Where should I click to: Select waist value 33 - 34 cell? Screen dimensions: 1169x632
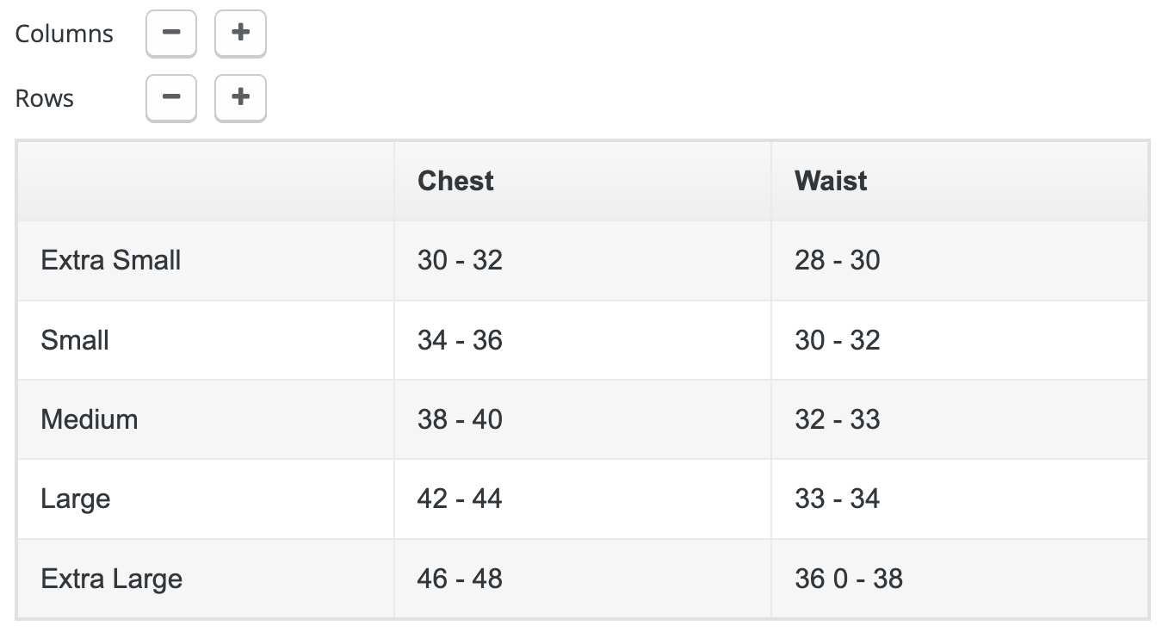click(x=960, y=499)
